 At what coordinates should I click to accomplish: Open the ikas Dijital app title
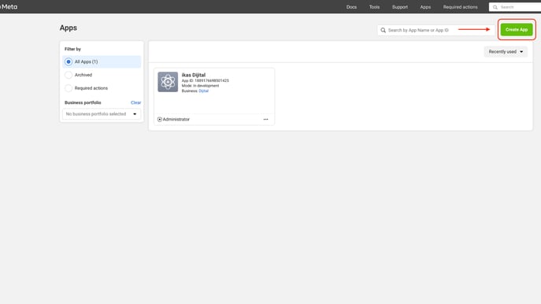coord(193,75)
